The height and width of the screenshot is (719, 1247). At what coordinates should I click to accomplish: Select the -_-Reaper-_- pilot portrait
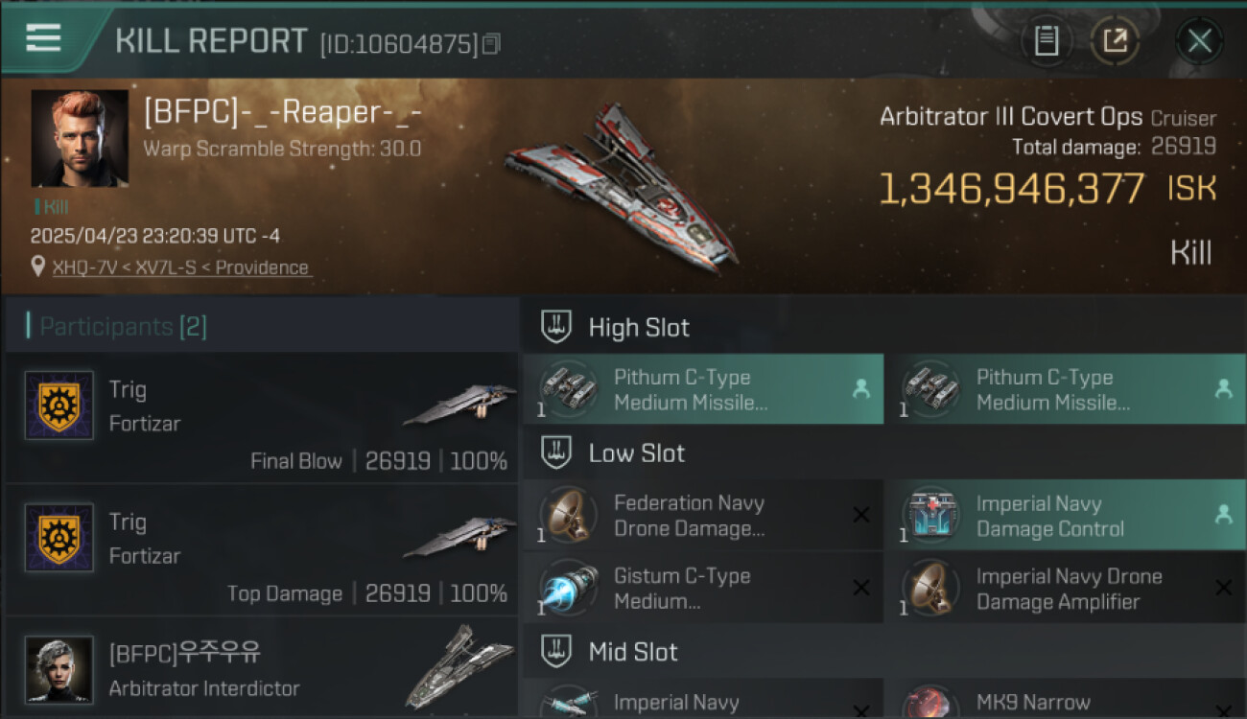(x=80, y=138)
